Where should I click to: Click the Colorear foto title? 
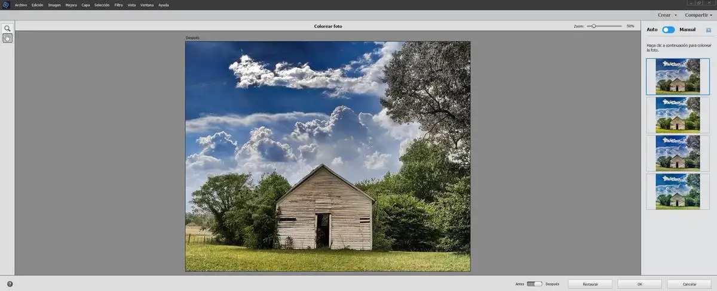pos(328,26)
